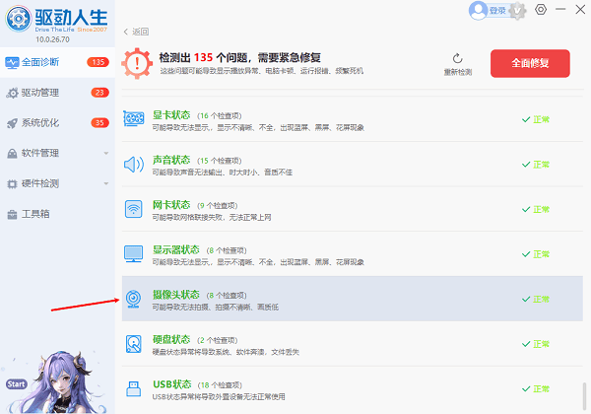The image size is (591, 414).
Task: Click the 工具箱 briefcase icon
Action: pyautogui.click(x=12, y=215)
